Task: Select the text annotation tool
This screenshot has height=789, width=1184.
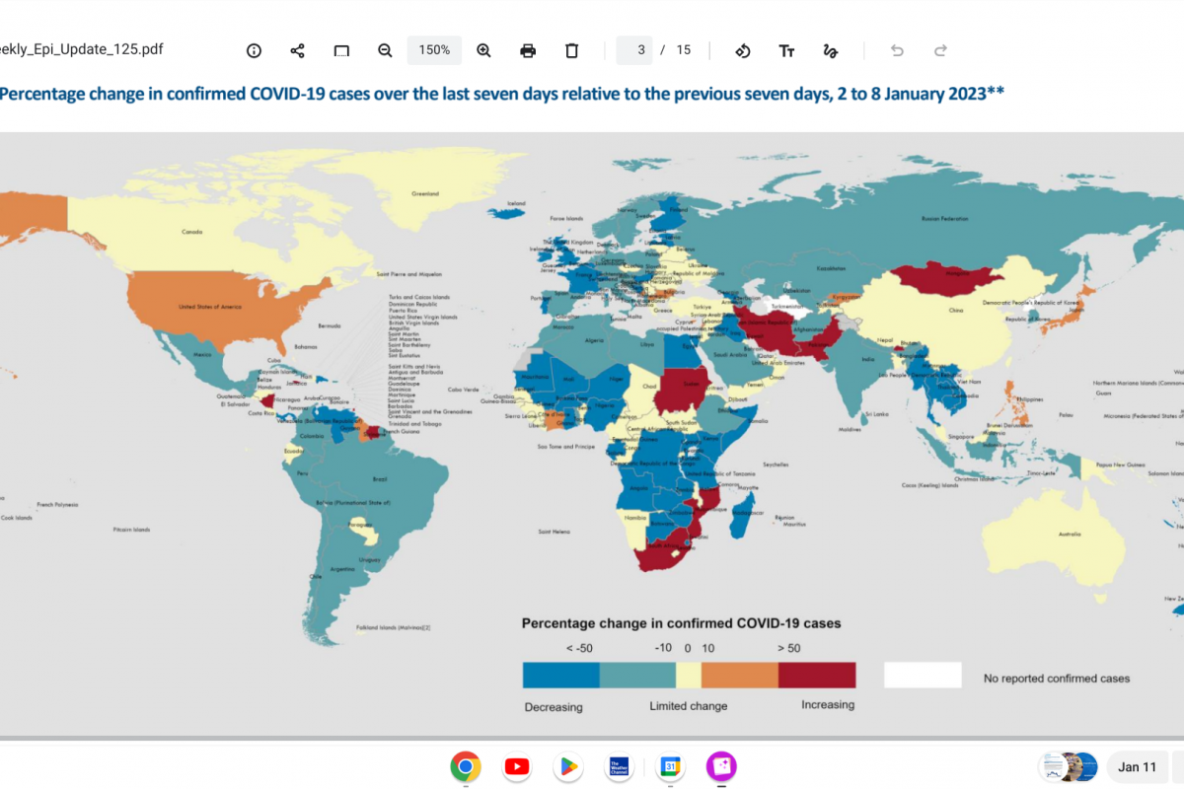Action: 786,50
